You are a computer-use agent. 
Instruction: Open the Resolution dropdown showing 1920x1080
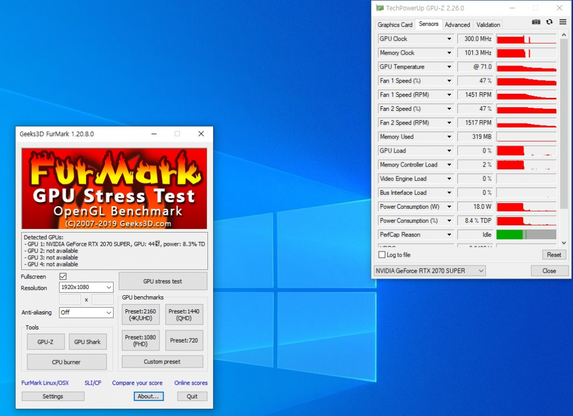(86, 287)
